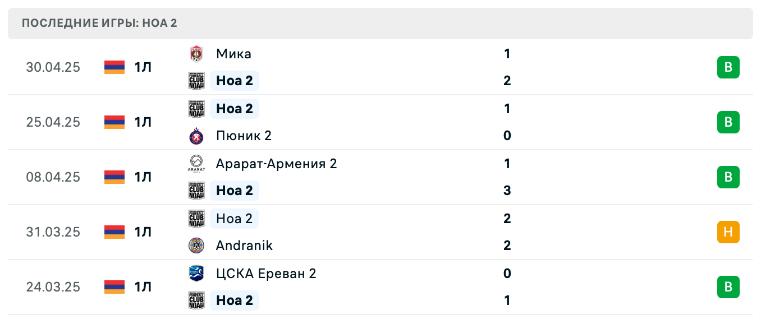Click the ЦСКА Ереван 2 team logo
Viewport: 761px width, 324px height.
click(x=196, y=274)
